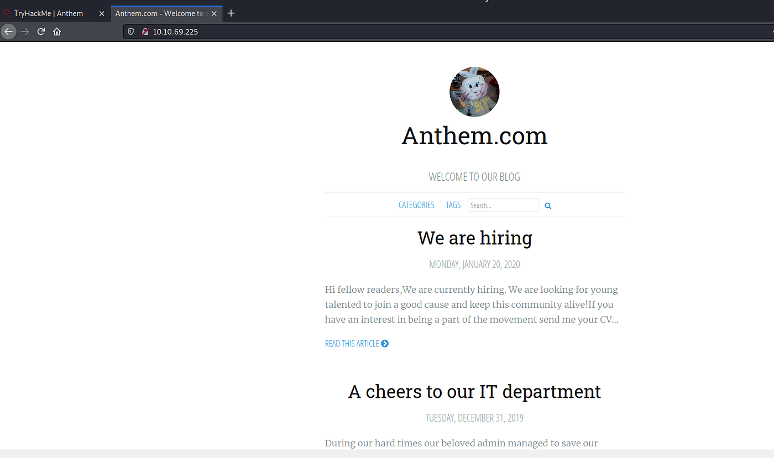Click the date MONDAY, JANUARY 20, 2020
Image resolution: width=774 pixels, height=458 pixels.
474,265
